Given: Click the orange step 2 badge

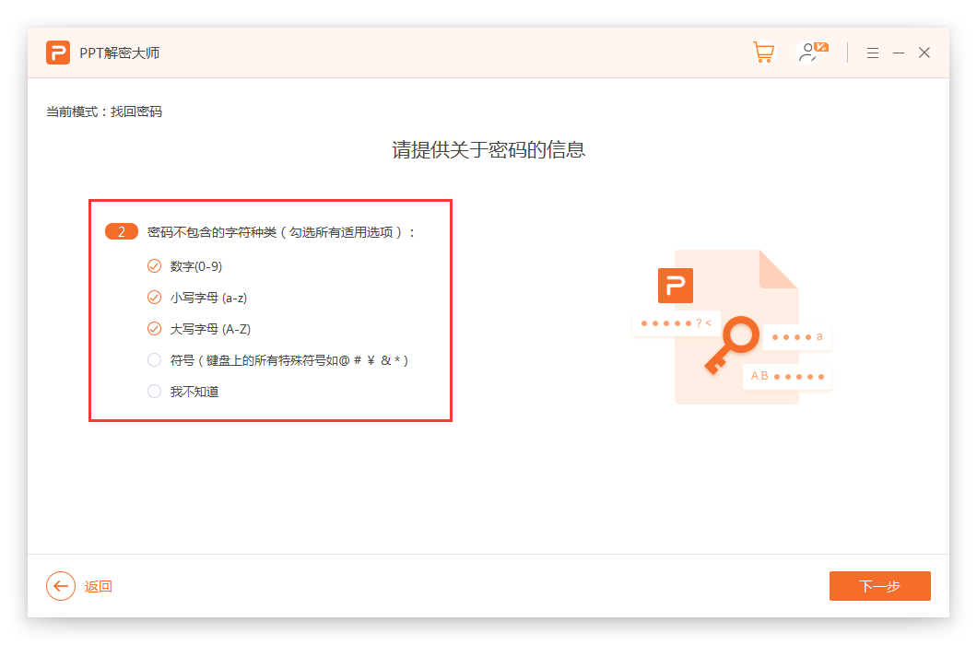Looking at the screenshot, I should point(122,232).
